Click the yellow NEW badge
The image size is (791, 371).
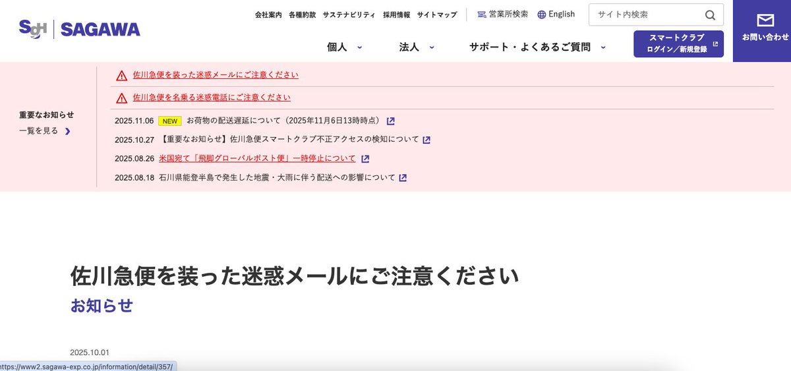(x=171, y=121)
